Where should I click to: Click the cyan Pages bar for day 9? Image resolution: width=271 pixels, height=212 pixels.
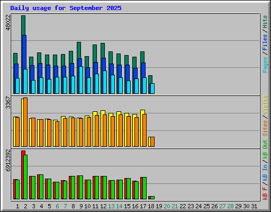(x=81, y=80)
